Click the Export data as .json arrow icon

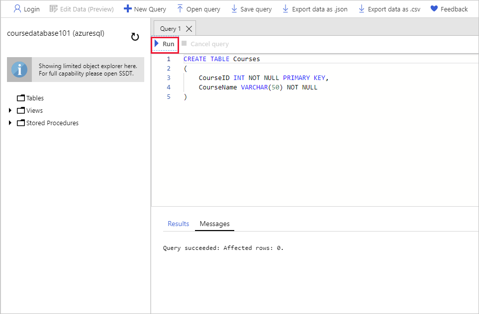coord(286,8)
